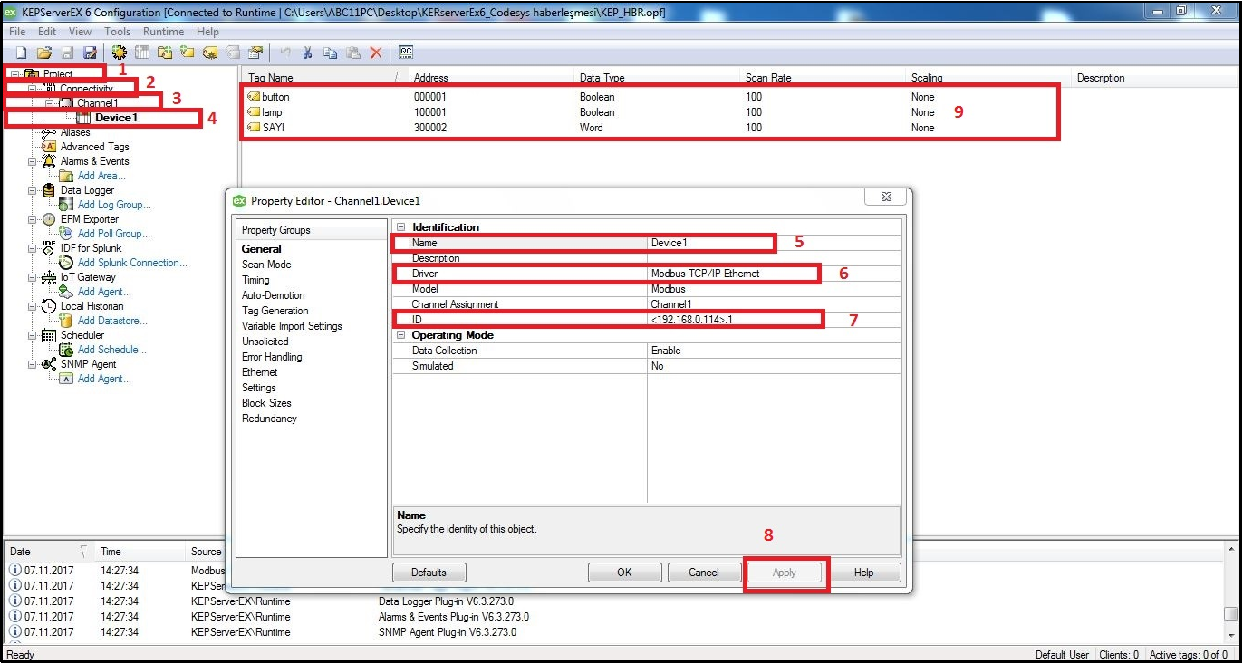
Task: Click the OK button in Property Editor
Action: click(624, 573)
